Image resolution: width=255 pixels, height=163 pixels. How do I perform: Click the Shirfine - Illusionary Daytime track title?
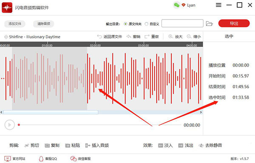pos(35,37)
